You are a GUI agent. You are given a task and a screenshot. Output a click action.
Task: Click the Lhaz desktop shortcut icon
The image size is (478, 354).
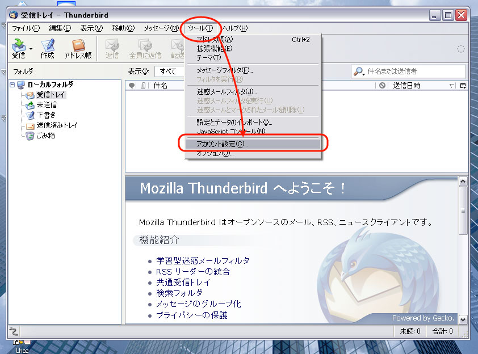(x=22, y=347)
